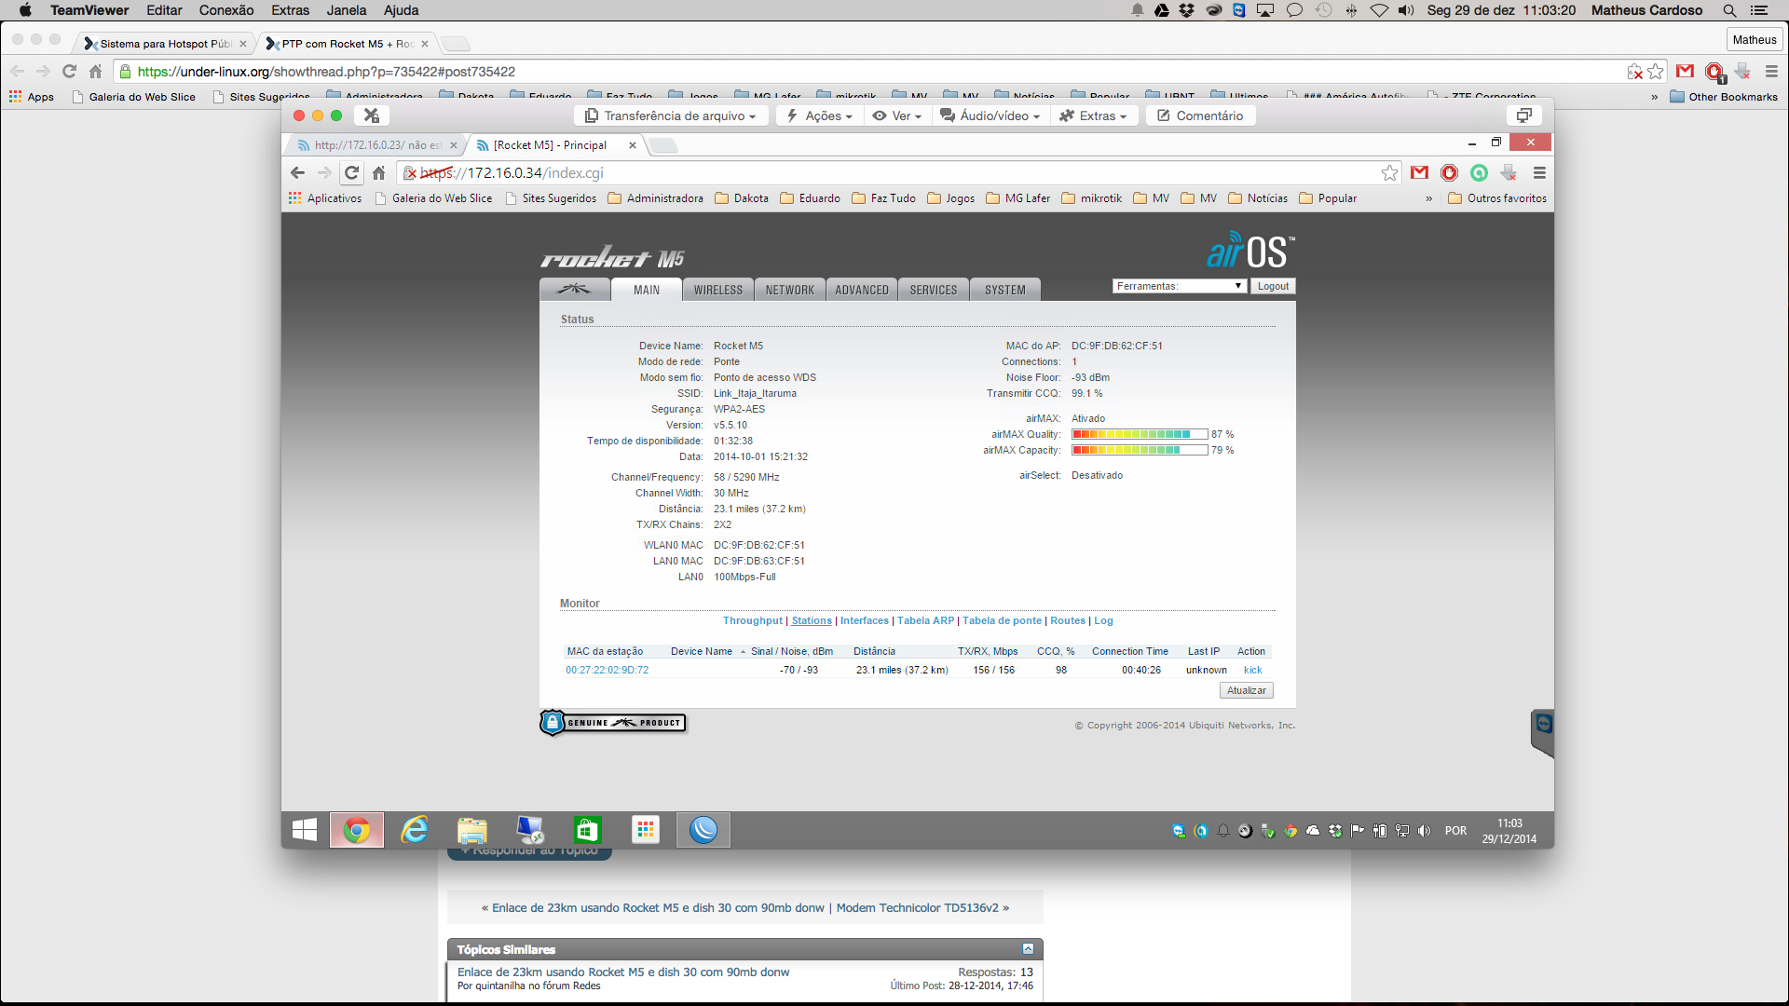Open the Conexão menu in the menu bar
1789x1006 pixels.
click(226, 10)
